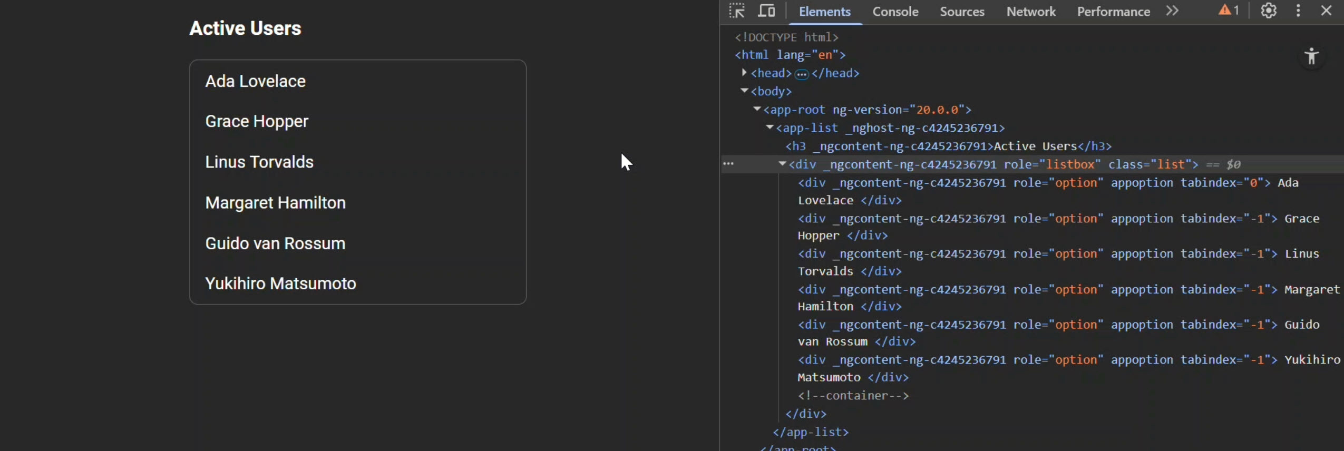Viewport: 1344px width, 451px height.
Task: Switch to the Elements tab
Action: (825, 12)
